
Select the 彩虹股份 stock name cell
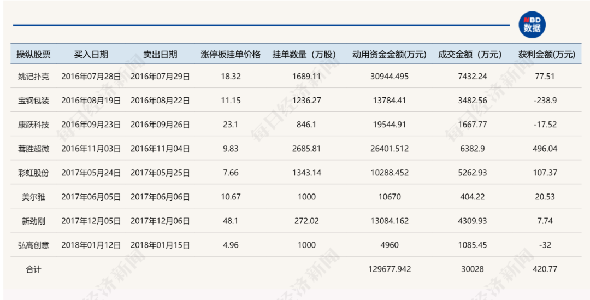(33, 173)
